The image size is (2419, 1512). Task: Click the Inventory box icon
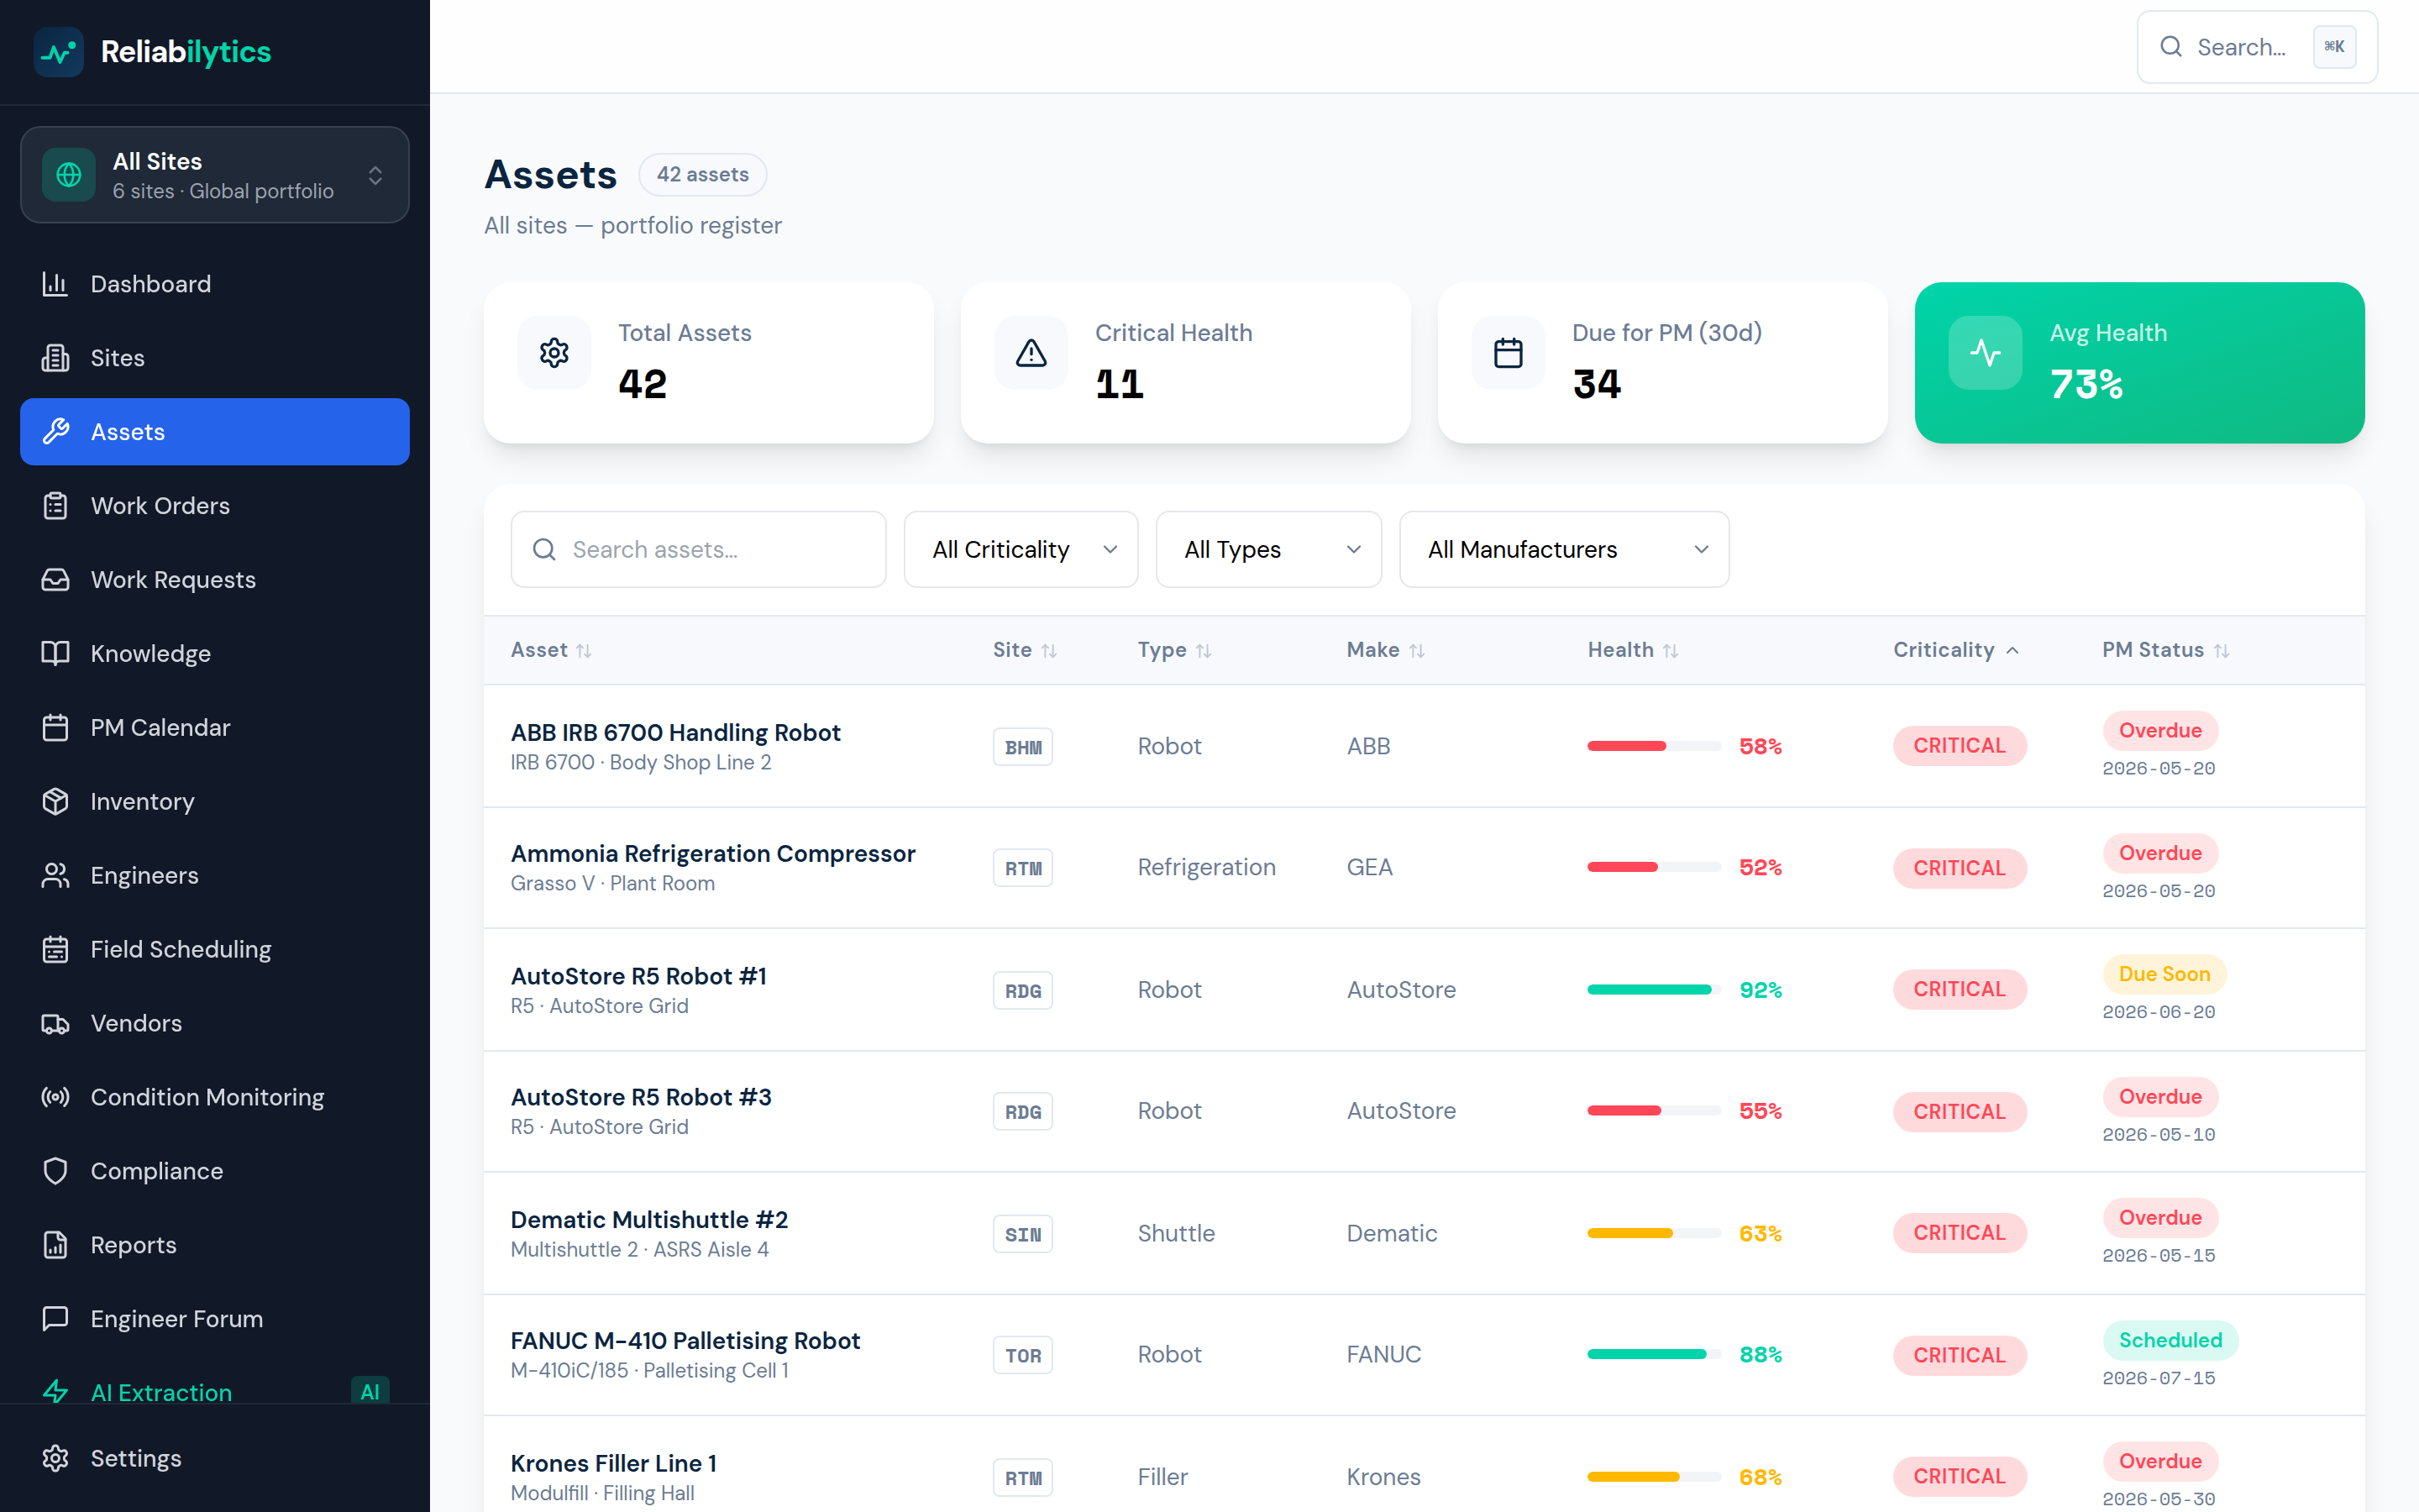[x=55, y=802]
